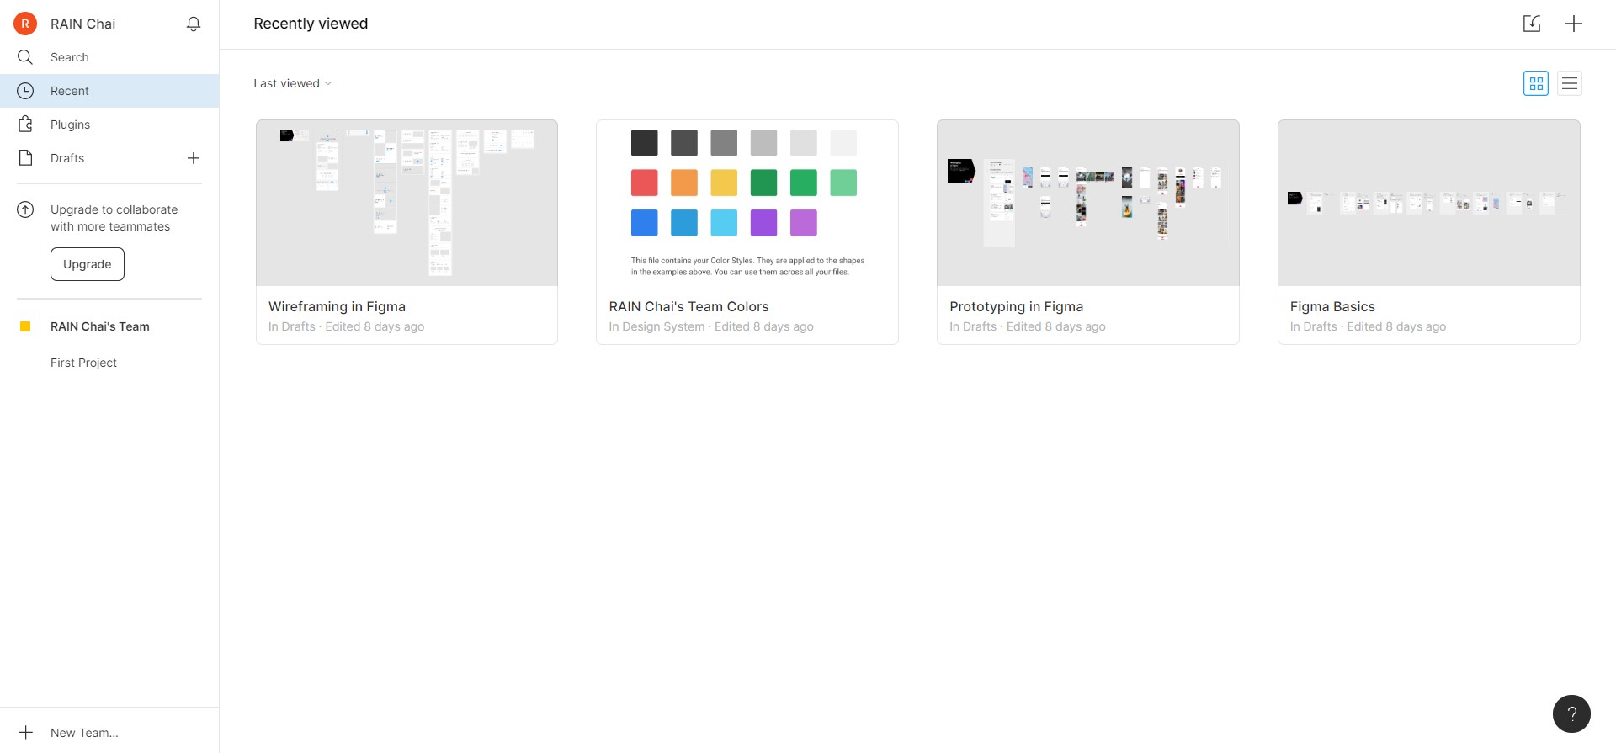The width and height of the screenshot is (1616, 753).
Task: Open the Figma Basics thumbnail
Action: click(1428, 203)
